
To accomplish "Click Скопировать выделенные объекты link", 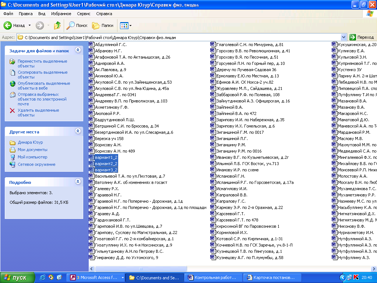I will point(43,74).
